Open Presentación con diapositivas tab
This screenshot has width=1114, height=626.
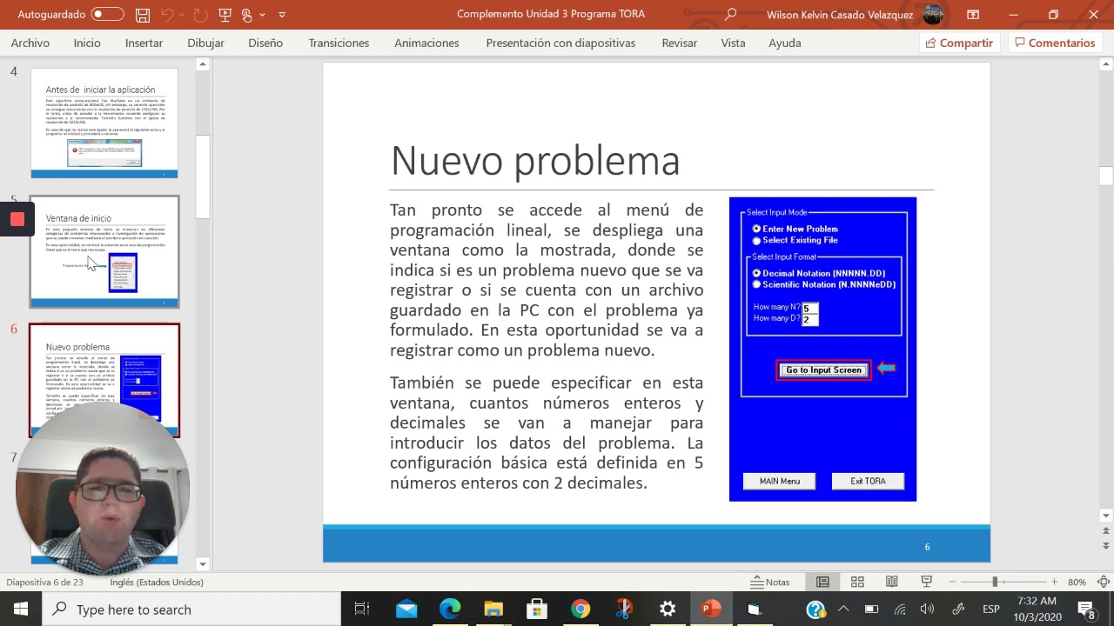560,43
